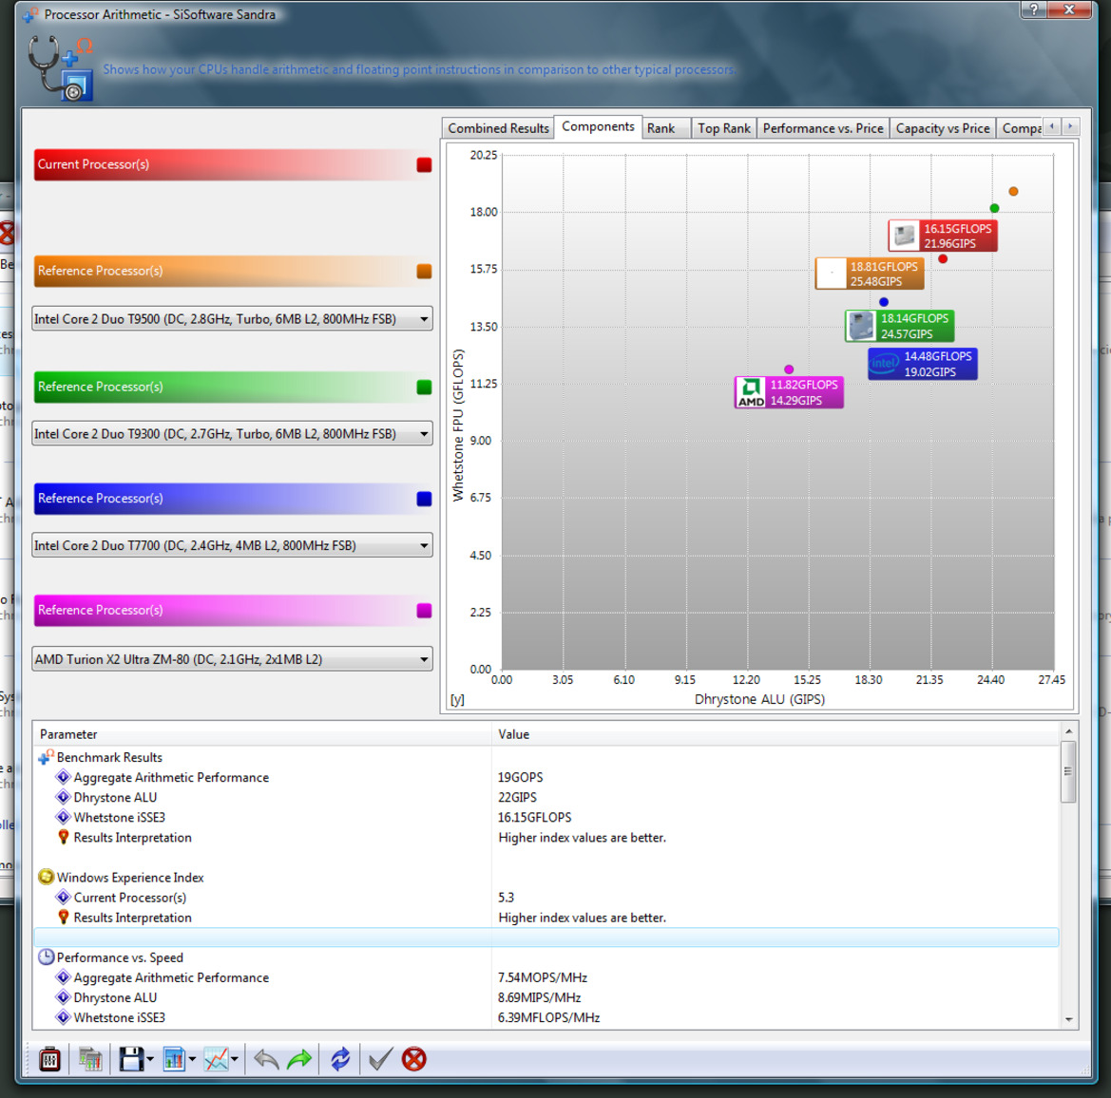This screenshot has height=1098, width=1111.
Task: Click the Windows Experience Index yellow icon
Action: click(46, 877)
